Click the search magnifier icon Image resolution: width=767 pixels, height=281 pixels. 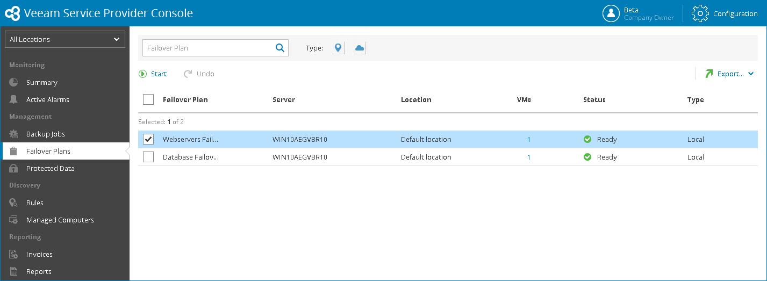(x=280, y=48)
